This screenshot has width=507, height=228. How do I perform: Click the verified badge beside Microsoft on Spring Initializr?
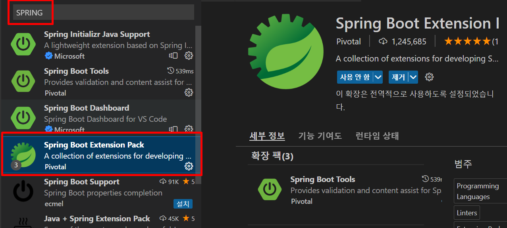tap(48, 56)
